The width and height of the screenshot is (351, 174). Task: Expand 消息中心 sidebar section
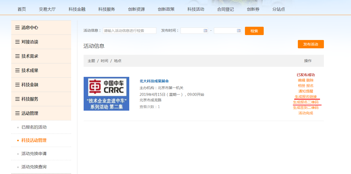41,28
